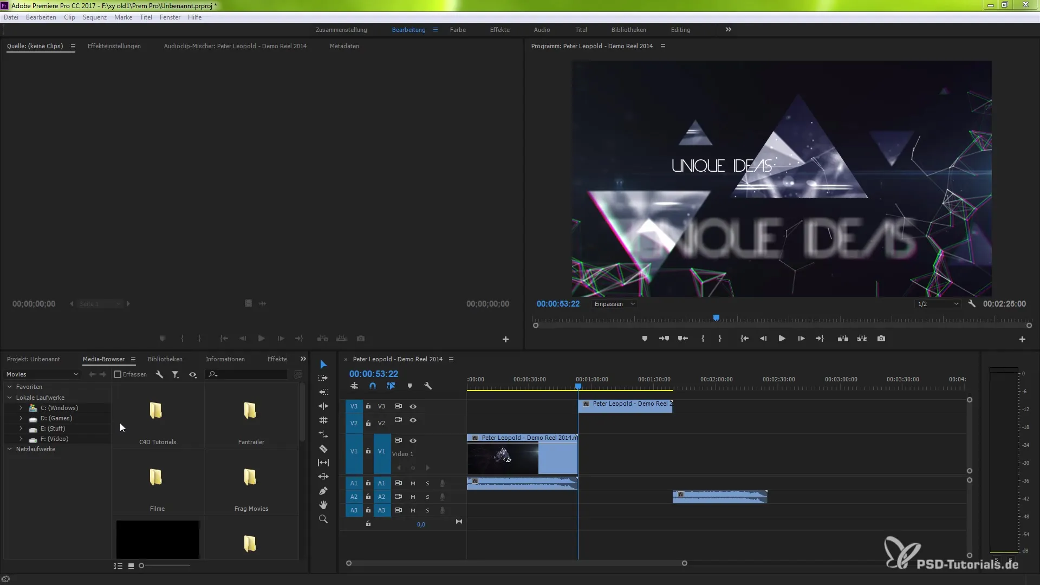
Task: Expand C: (Windows) drive
Action: (x=21, y=408)
